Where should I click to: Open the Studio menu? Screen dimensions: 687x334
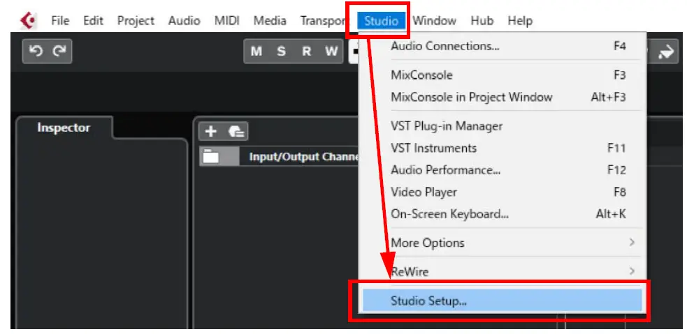[x=381, y=21]
